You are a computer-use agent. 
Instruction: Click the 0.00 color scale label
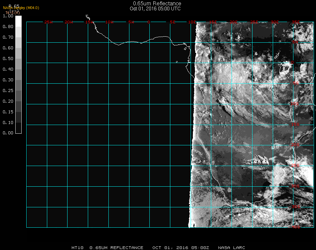coord(8,133)
